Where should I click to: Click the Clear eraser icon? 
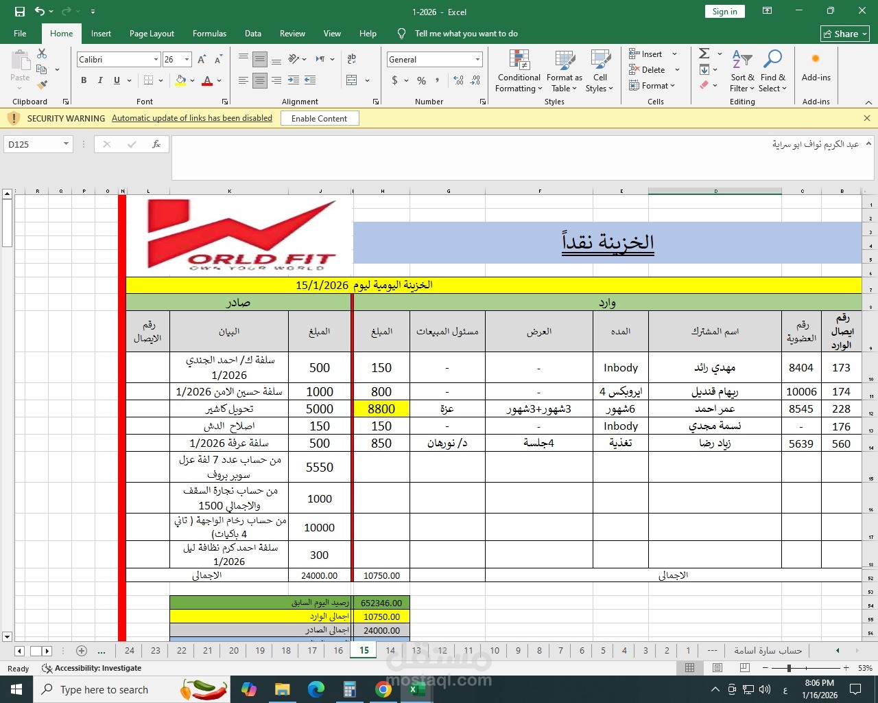pyautogui.click(x=704, y=85)
